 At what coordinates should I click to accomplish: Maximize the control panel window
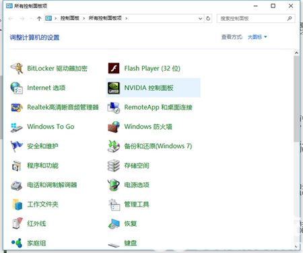[x=273, y=6]
